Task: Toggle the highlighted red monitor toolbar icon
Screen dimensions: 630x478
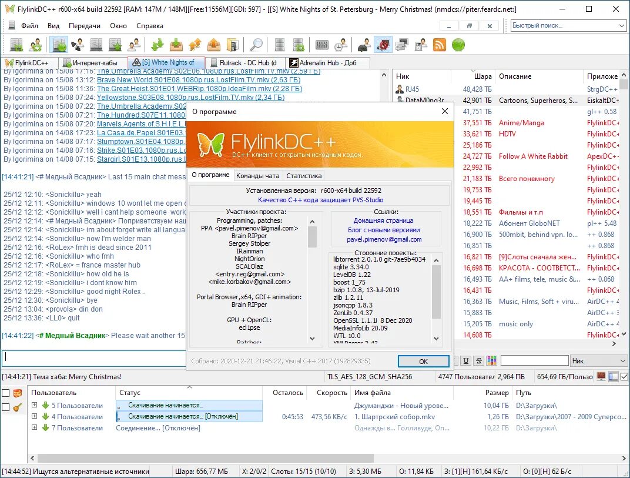Action: coord(383,45)
